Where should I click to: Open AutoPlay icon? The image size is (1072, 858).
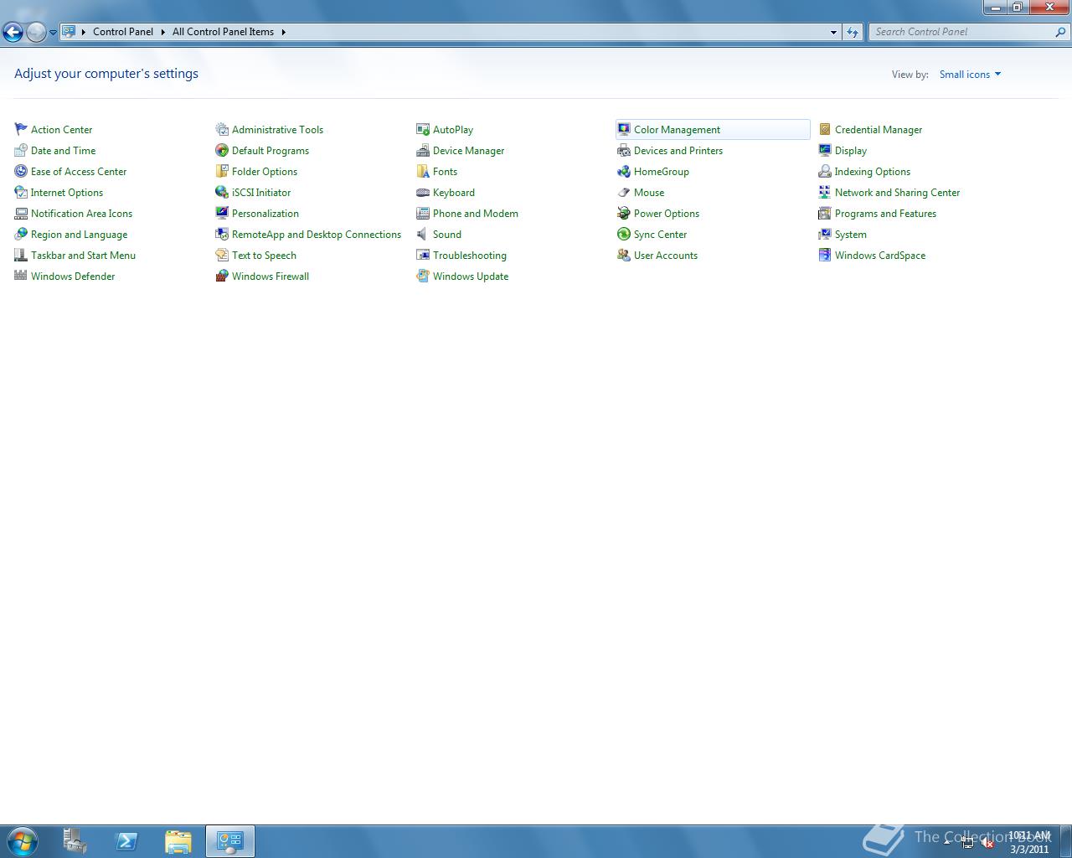pyautogui.click(x=423, y=129)
